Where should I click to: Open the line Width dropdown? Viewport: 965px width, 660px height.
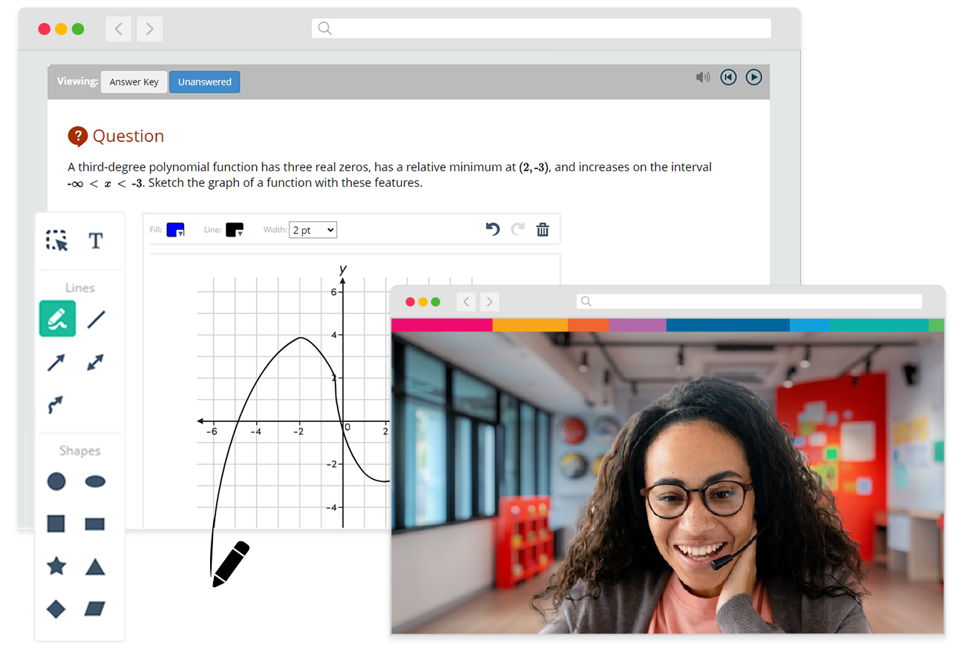point(313,230)
